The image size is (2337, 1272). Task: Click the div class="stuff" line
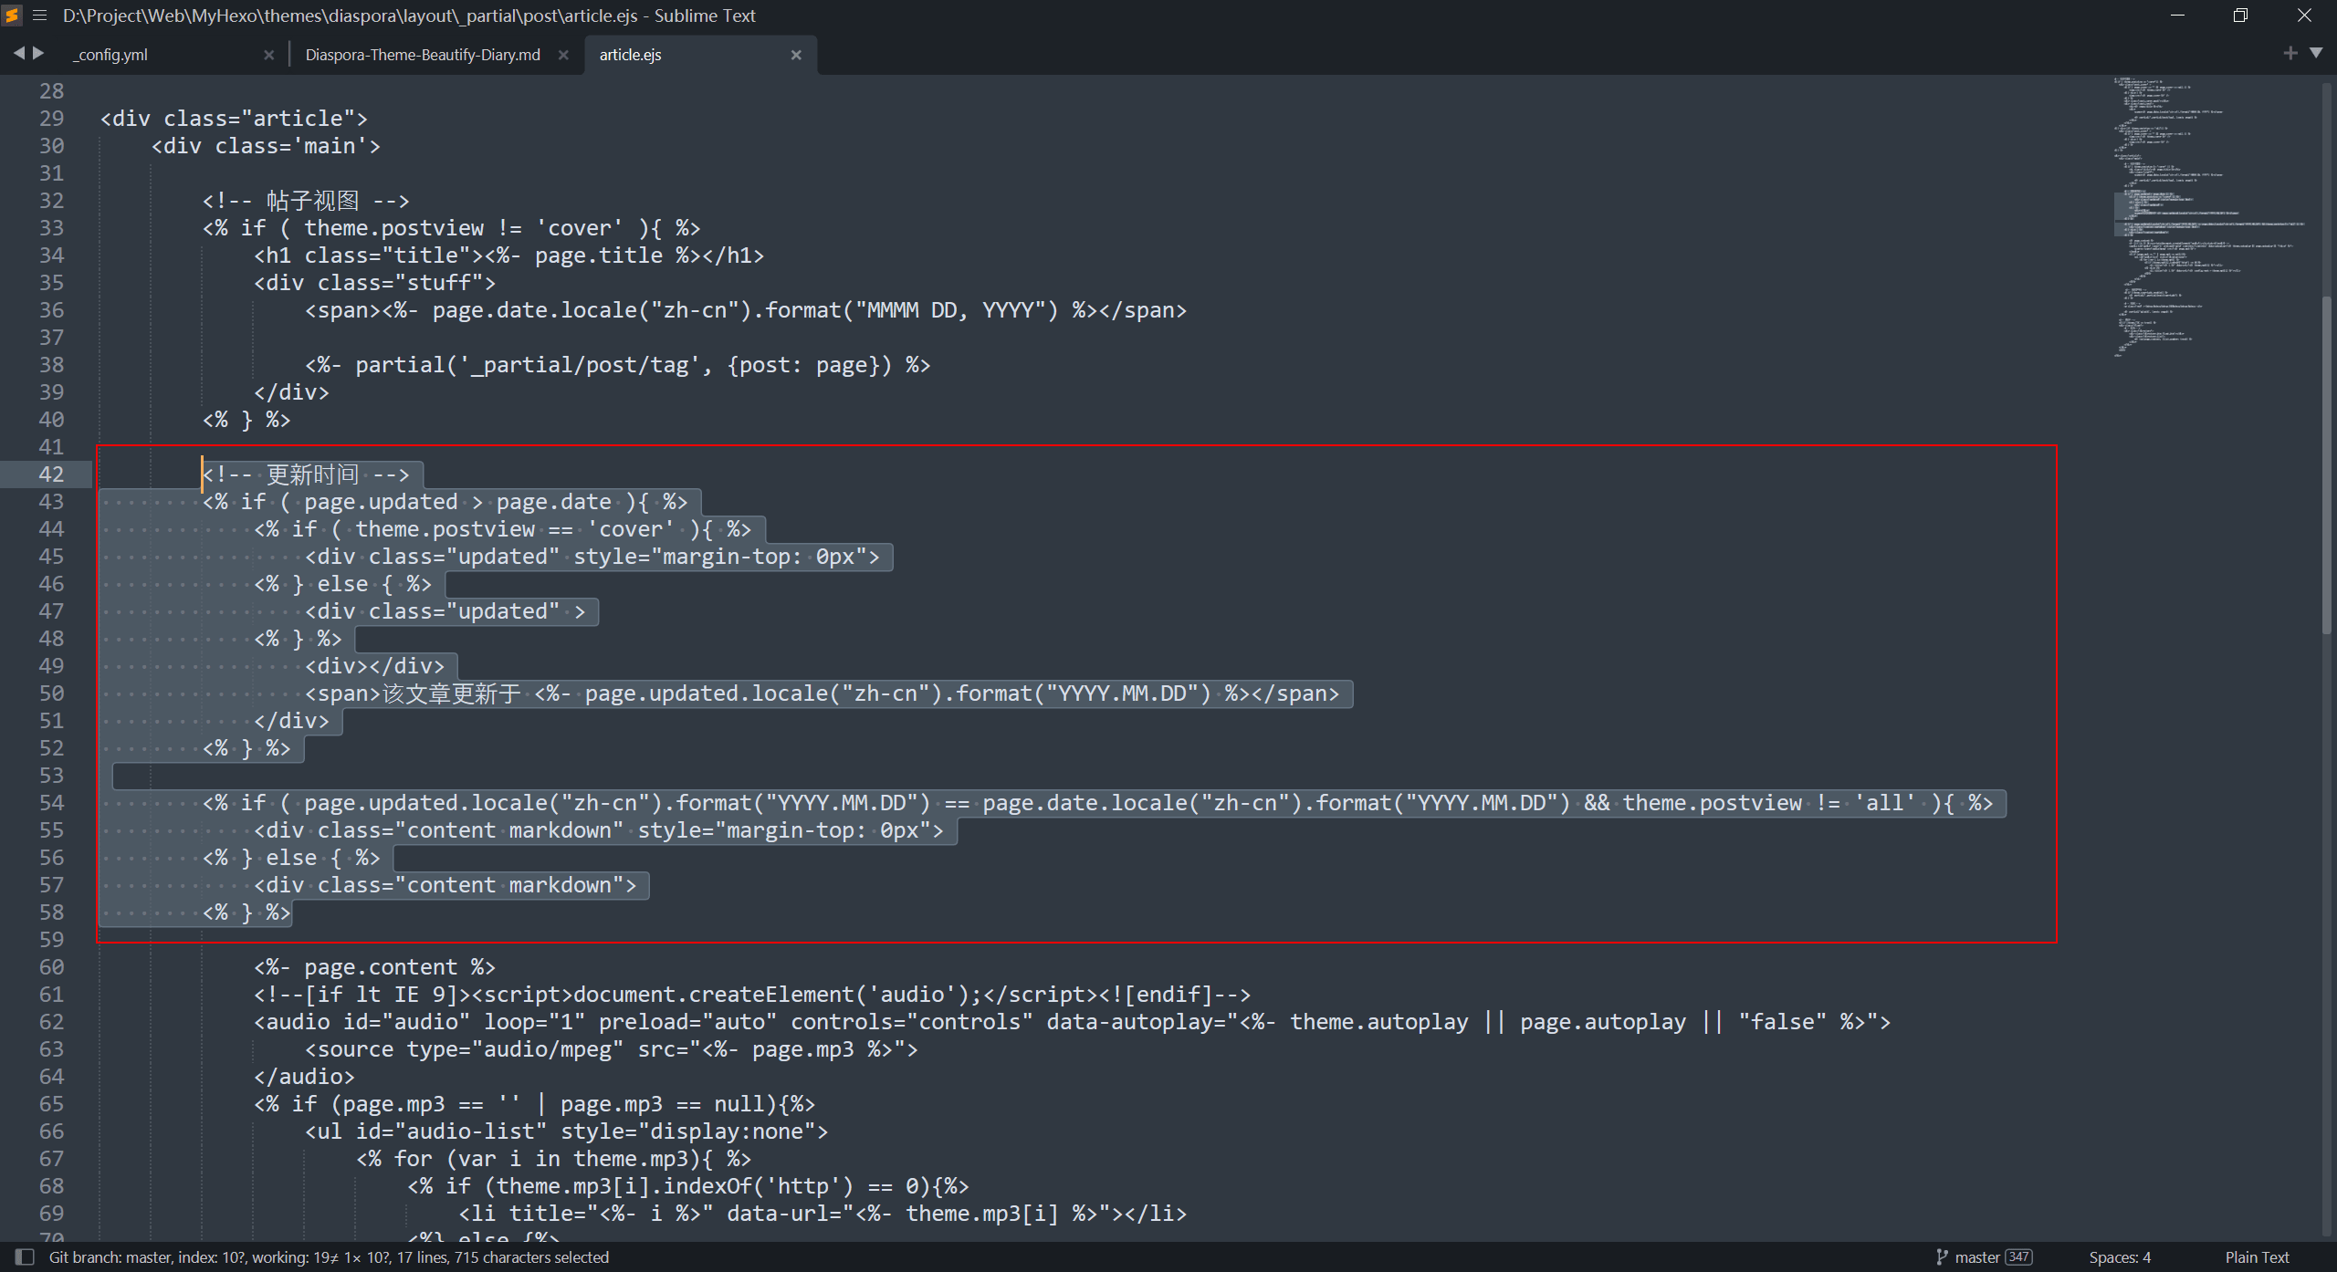click(x=374, y=283)
